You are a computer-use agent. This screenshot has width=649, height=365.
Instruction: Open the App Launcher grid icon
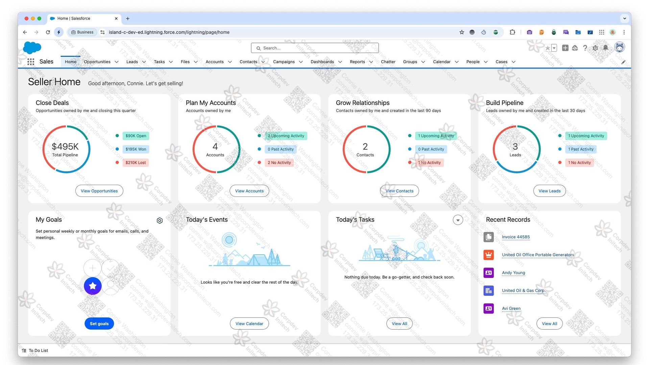31,62
